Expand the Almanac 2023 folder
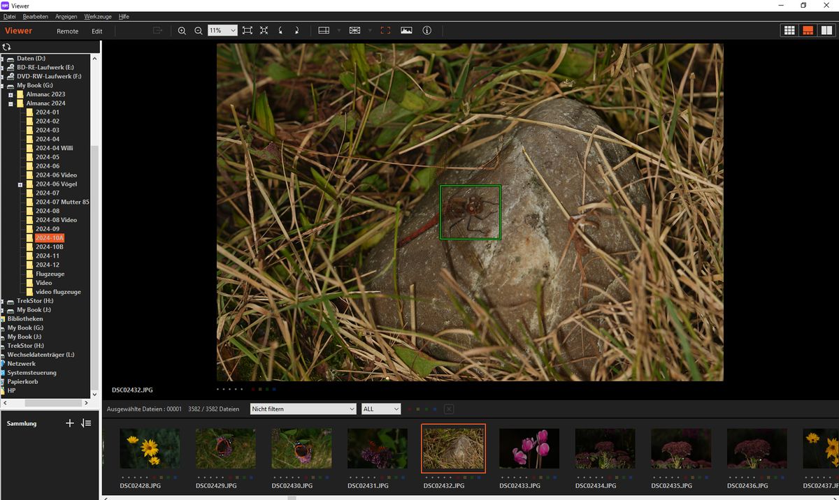This screenshot has width=839, height=500. coord(11,94)
